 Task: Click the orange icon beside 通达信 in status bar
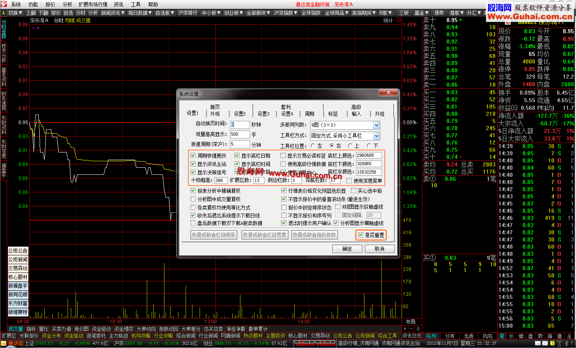tap(4, 343)
